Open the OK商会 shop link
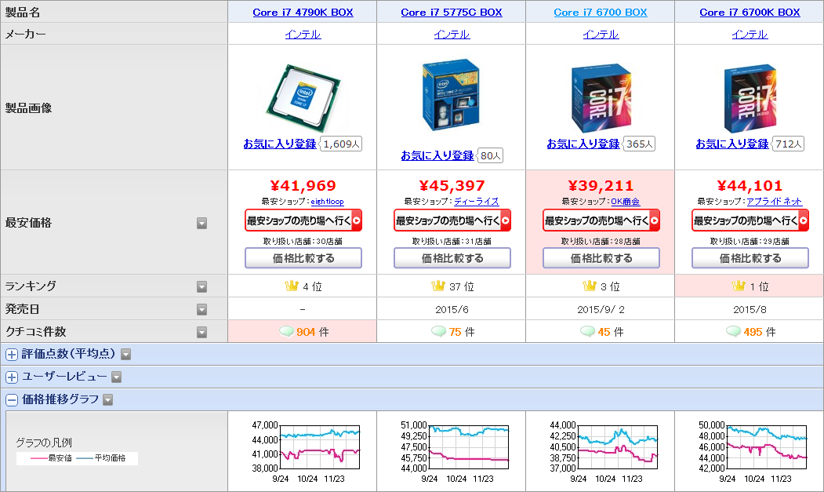824x492 pixels. [x=626, y=202]
